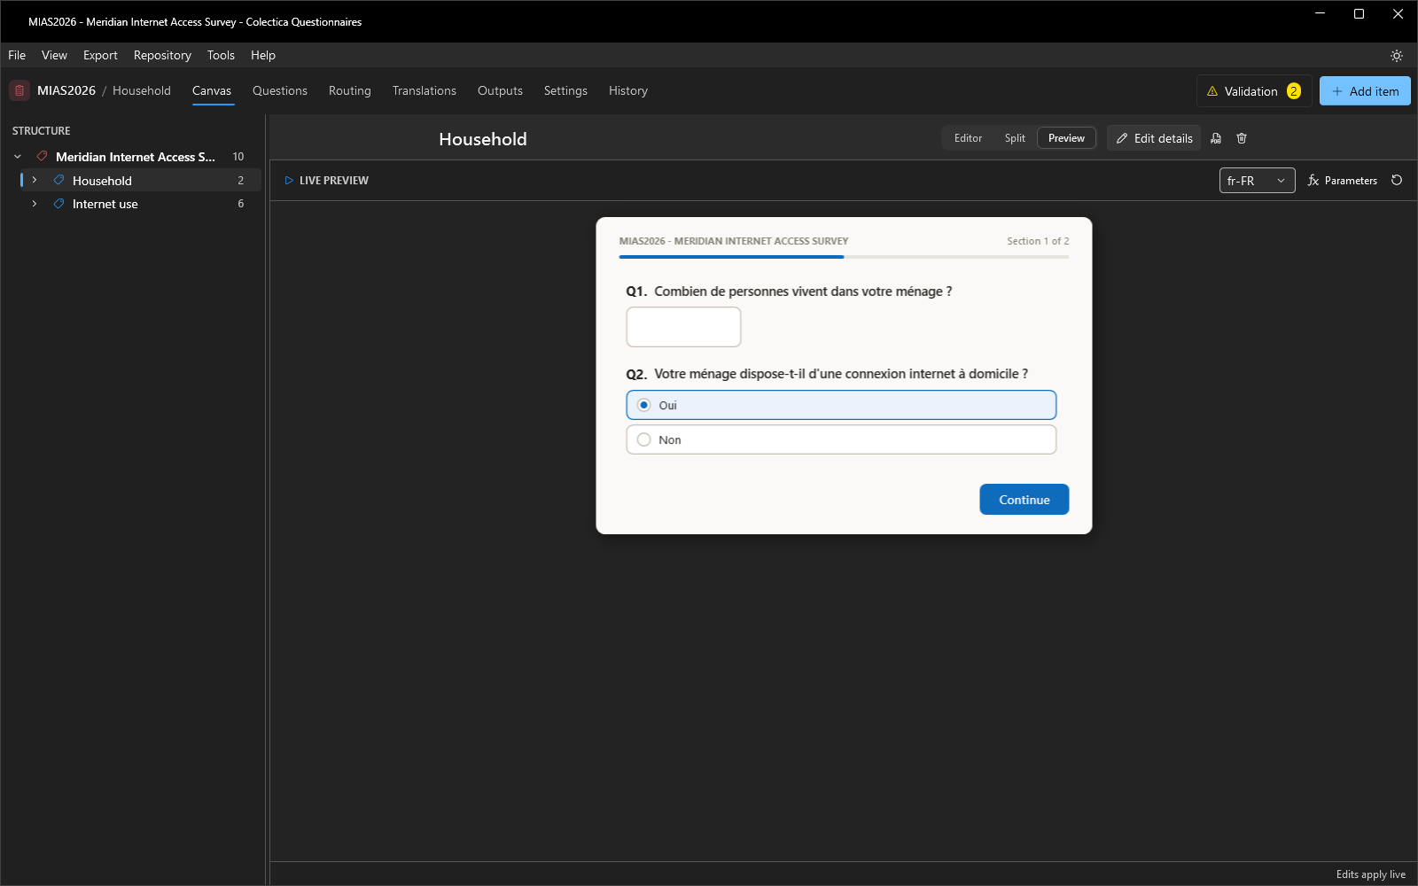
Task: Open the Help menu
Action: tap(263, 55)
